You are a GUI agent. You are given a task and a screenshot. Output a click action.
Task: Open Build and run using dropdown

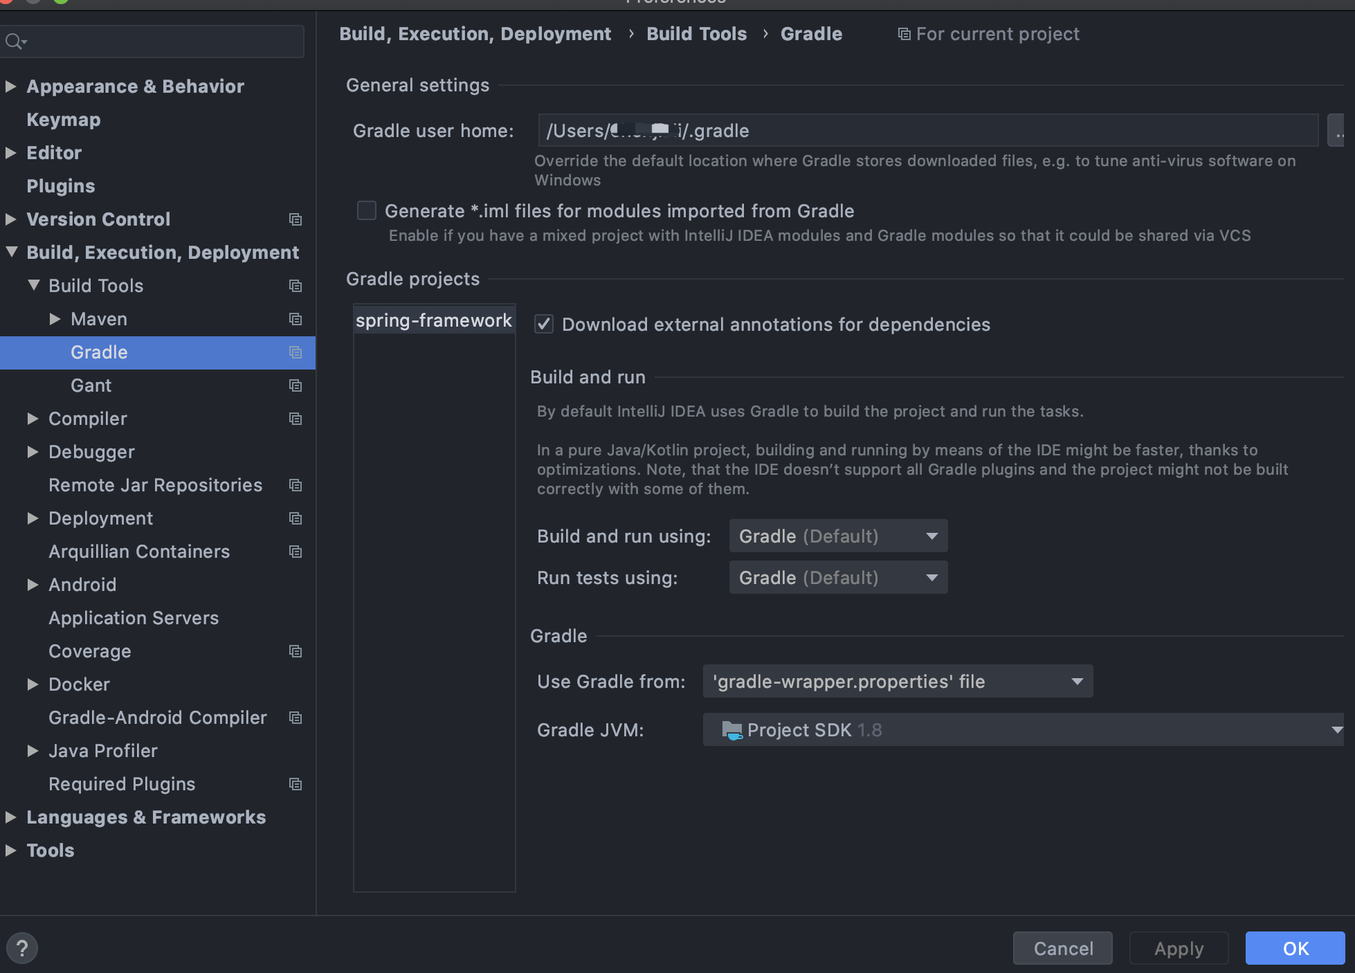[838, 536]
